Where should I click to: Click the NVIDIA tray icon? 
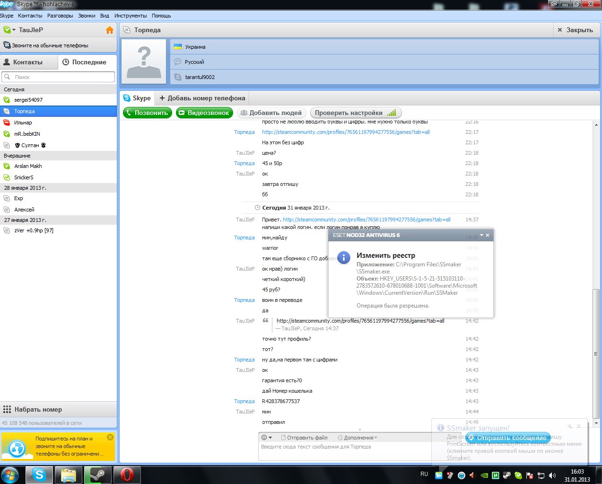pos(484,475)
